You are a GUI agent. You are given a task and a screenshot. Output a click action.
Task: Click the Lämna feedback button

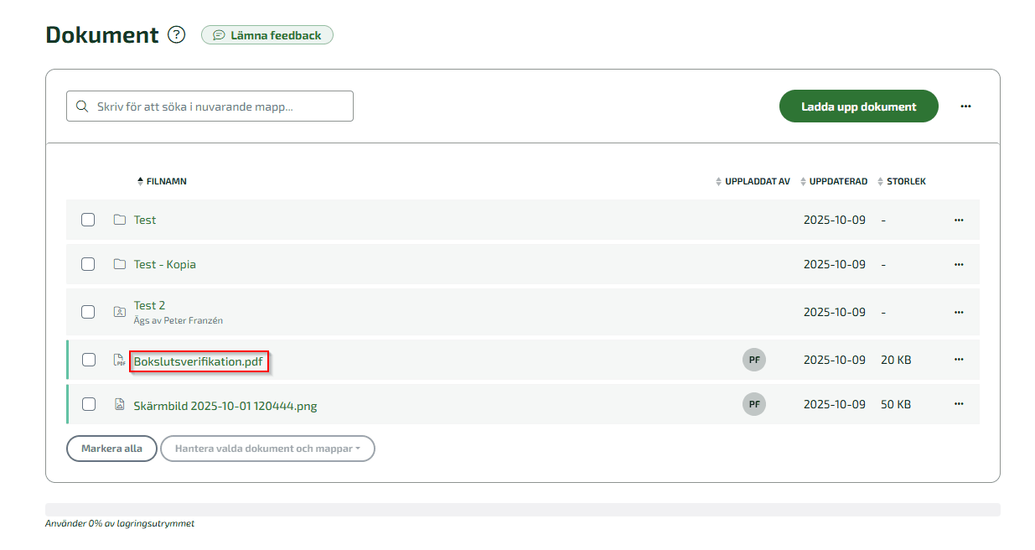(x=267, y=35)
